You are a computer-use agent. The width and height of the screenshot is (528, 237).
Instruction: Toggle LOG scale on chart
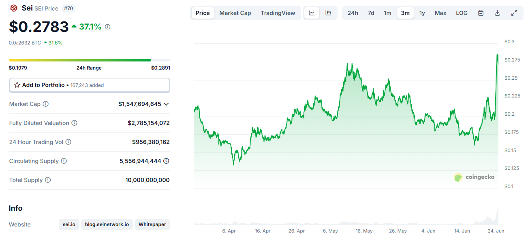[462, 13]
